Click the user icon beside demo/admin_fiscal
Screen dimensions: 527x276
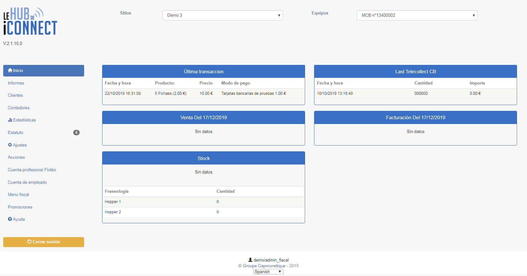coord(250,260)
